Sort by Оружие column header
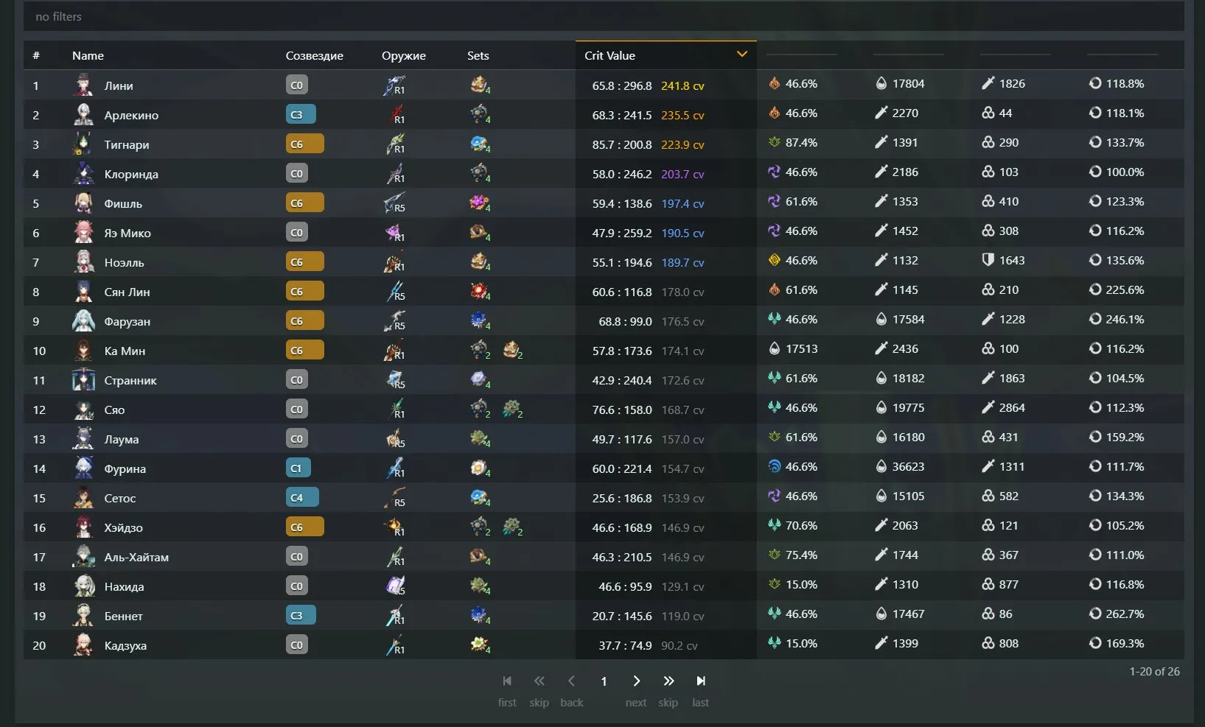Screen dimensions: 1205x727 [403, 56]
